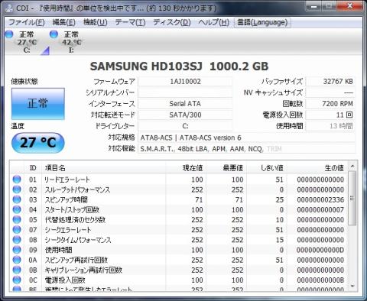The image size is (367, 301).
Task: Click the ATA8-ACS standard field
Action: coord(246,138)
